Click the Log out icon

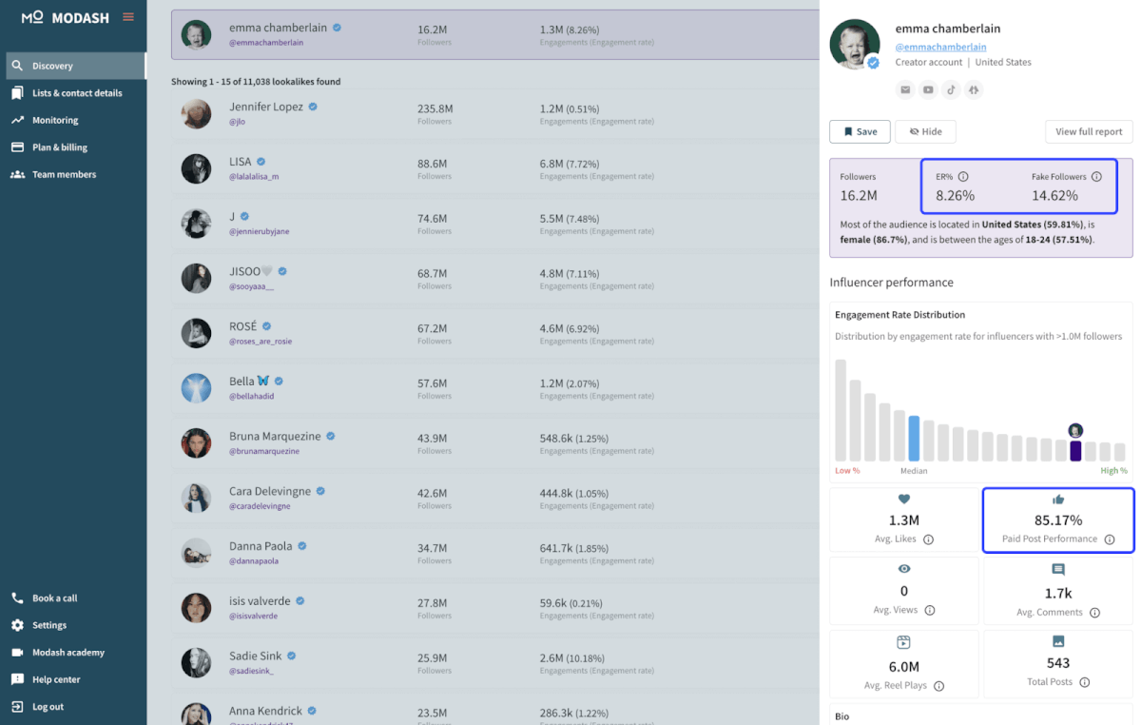[17, 707]
